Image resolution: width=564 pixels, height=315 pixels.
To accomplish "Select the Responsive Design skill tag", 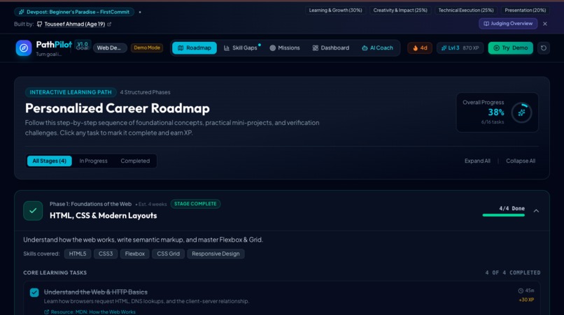I will coord(216,254).
